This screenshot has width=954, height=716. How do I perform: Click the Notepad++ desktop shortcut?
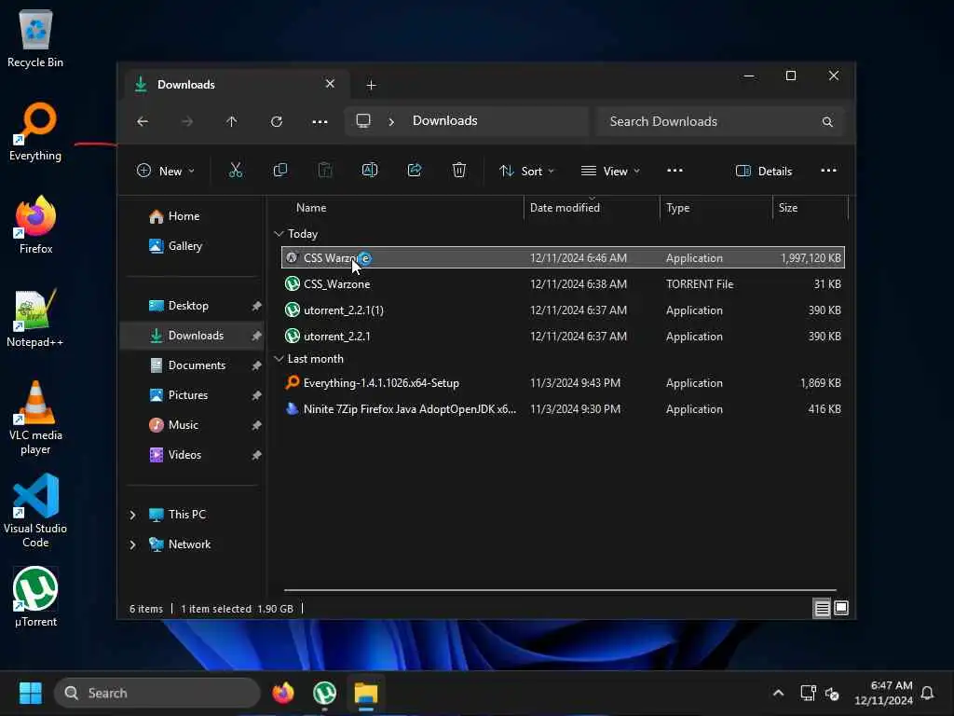tap(35, 318)
